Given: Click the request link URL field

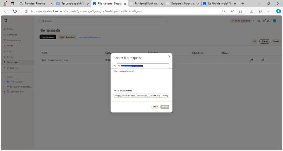Looking at the screenshot, I should [138, 96].
